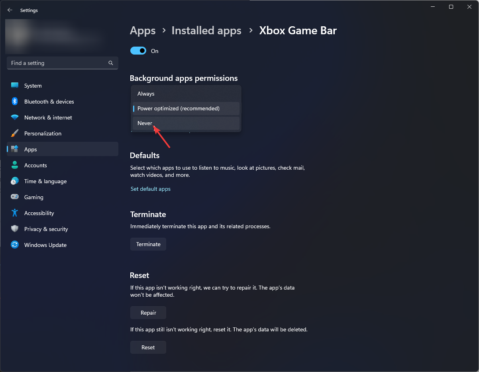Open Accounts settings page
The width and height of the screenshot is (479, 372).
click(63, 165)
